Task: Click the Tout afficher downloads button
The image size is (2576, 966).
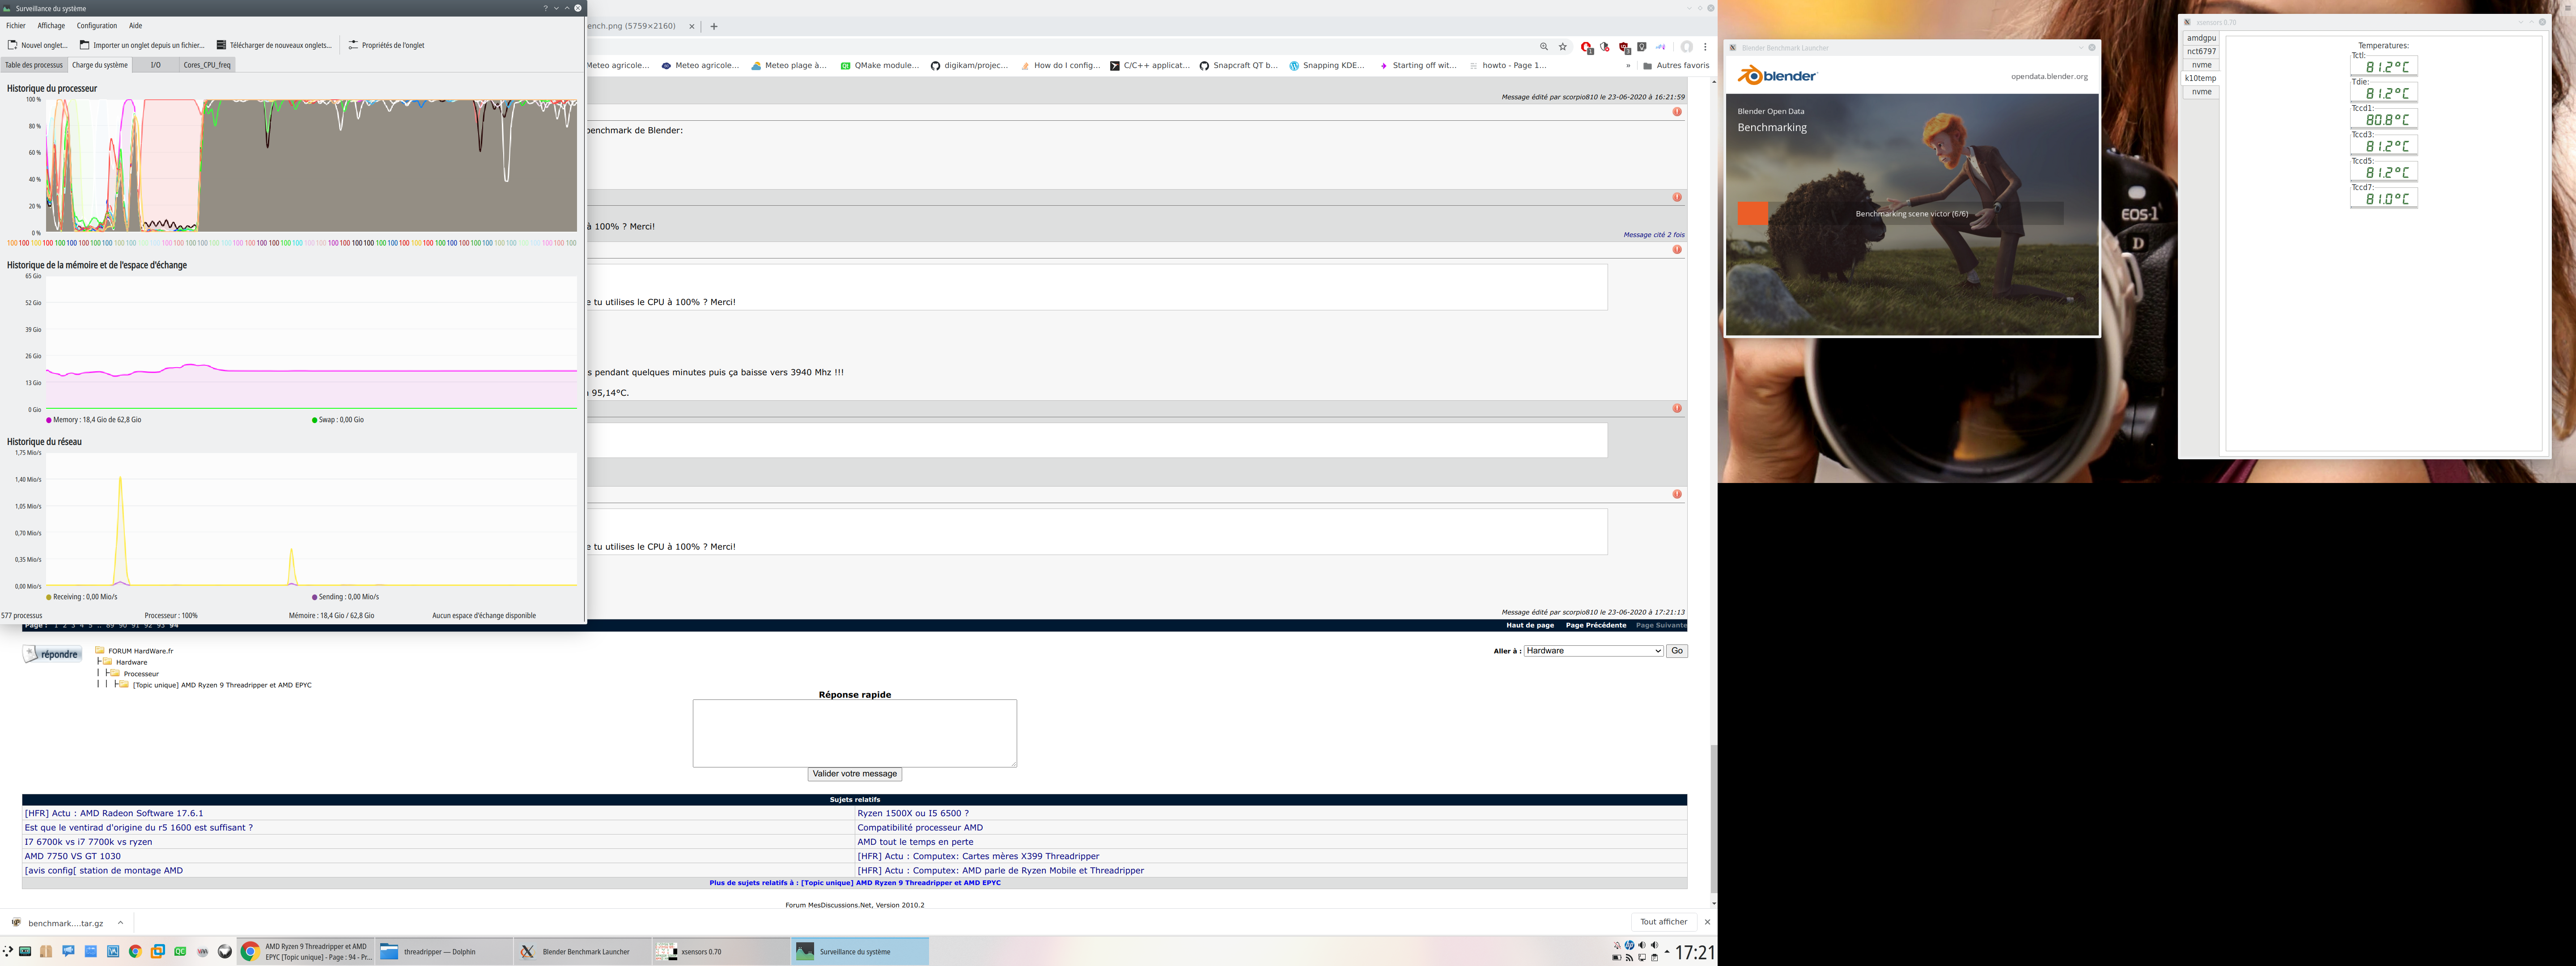Action: point(1663,922)
